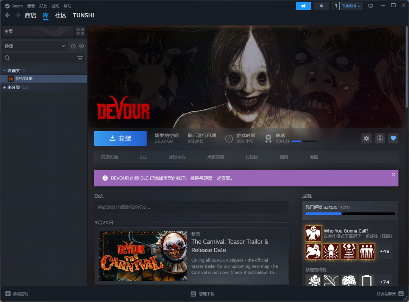Image resolution: width=409 pixels, height=302 pixels.
Task: Dismiss the purple DLC notification
Action: point(393,175)
